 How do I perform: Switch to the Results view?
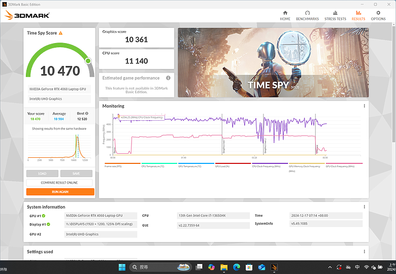click(358, 16)
